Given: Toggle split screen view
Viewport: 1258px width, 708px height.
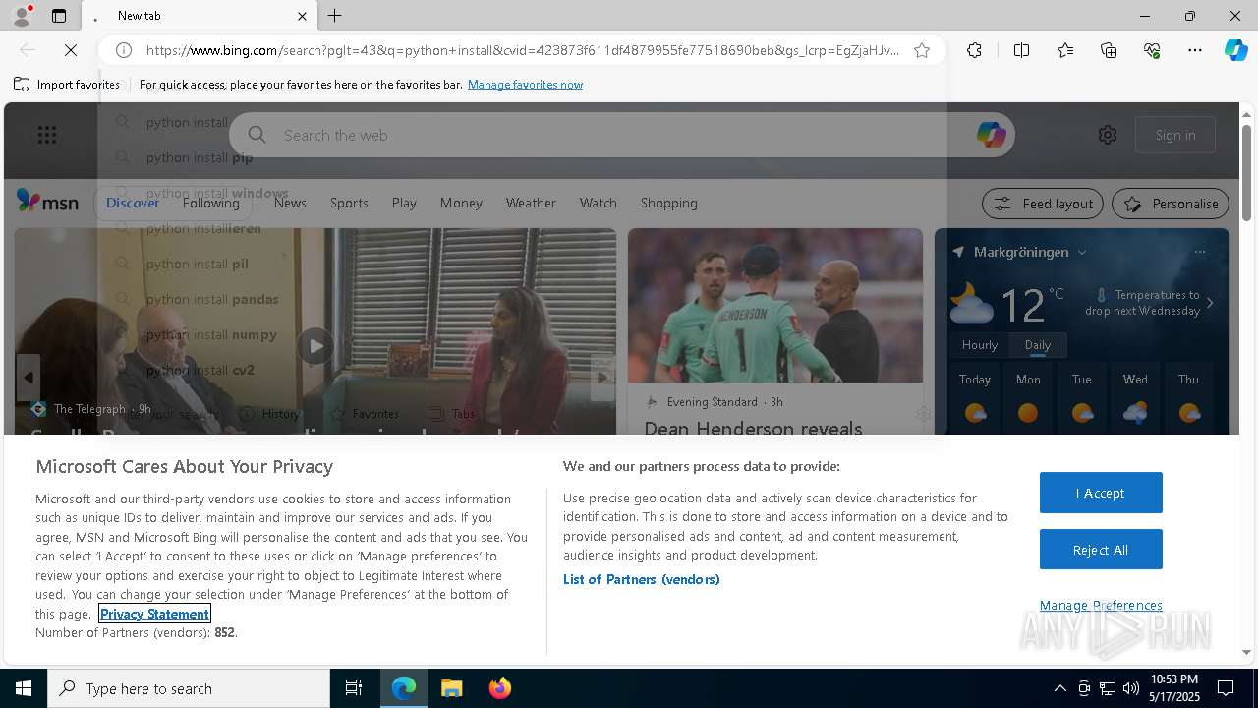Looking at the screenshot, I should (1021, 50).
